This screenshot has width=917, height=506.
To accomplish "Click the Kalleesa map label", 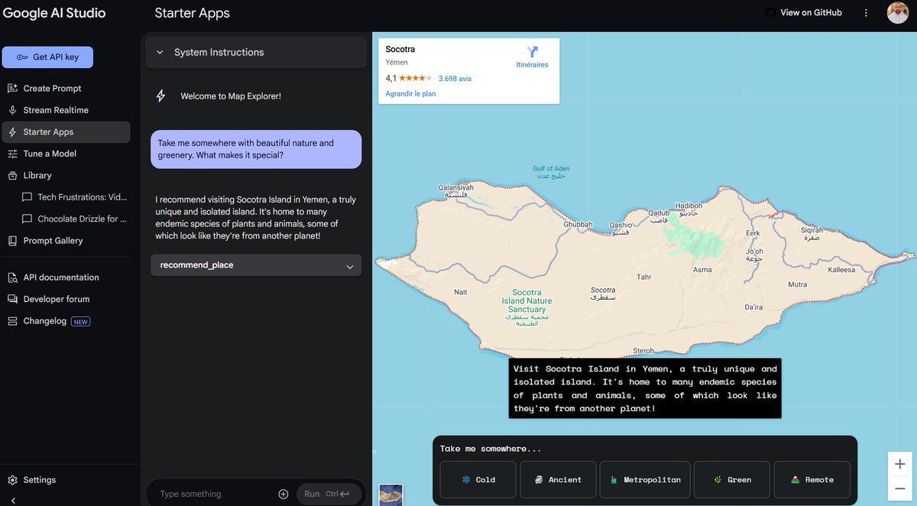I will pos(841,270).
